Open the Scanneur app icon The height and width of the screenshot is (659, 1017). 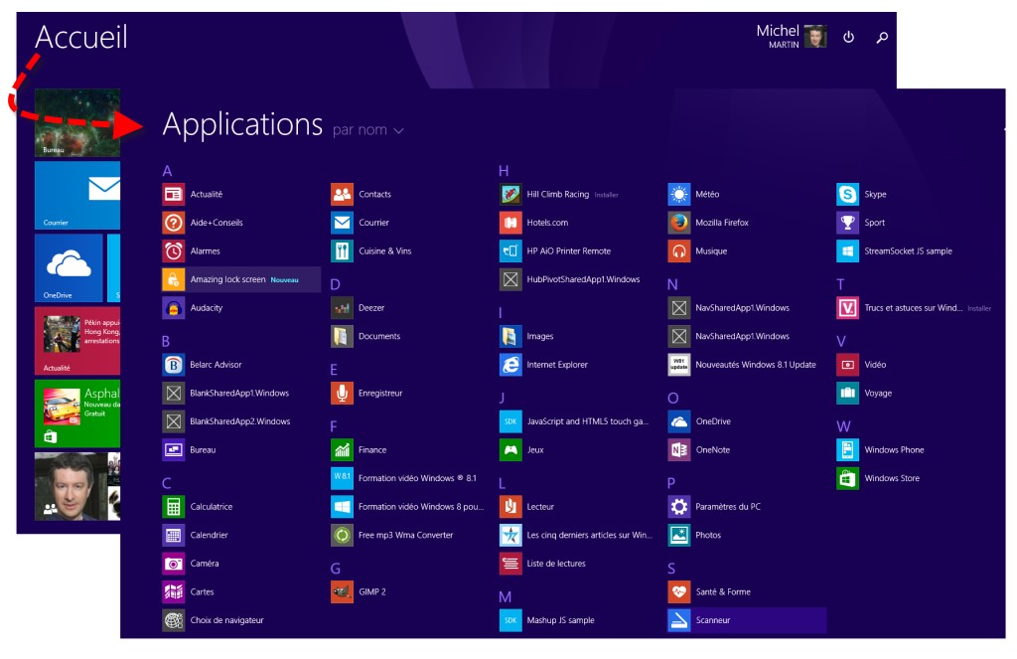679,620
